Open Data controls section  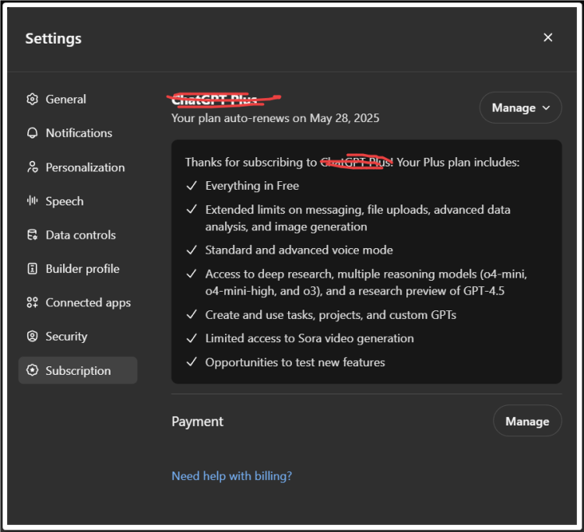(x=78, y=235)
